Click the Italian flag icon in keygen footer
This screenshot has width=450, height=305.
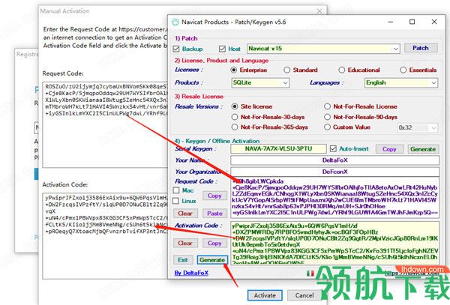point(310,274)
